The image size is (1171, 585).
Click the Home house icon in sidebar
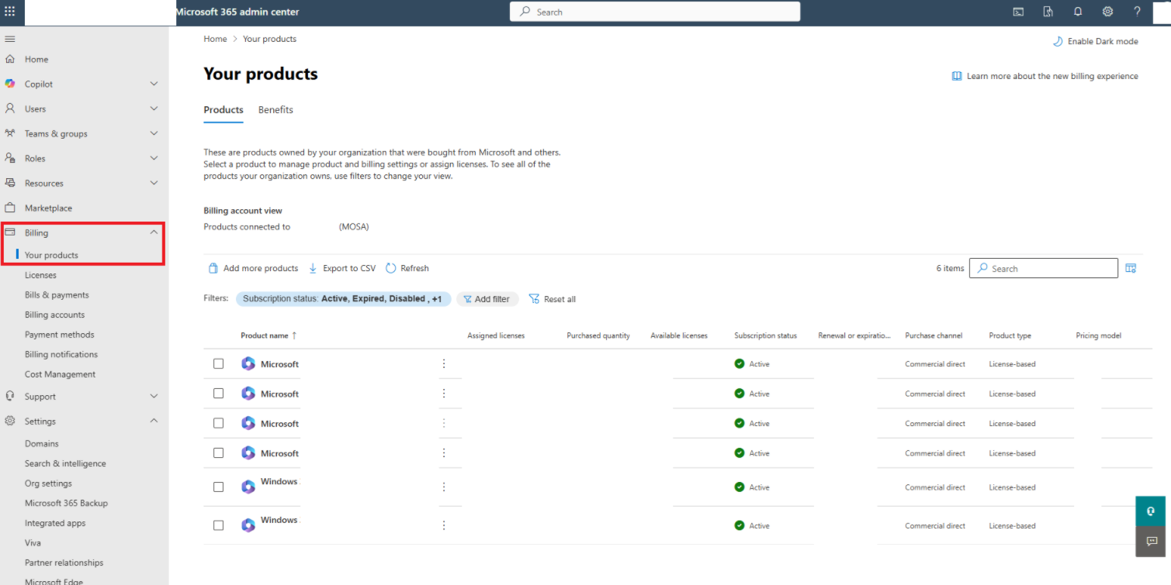10,59
